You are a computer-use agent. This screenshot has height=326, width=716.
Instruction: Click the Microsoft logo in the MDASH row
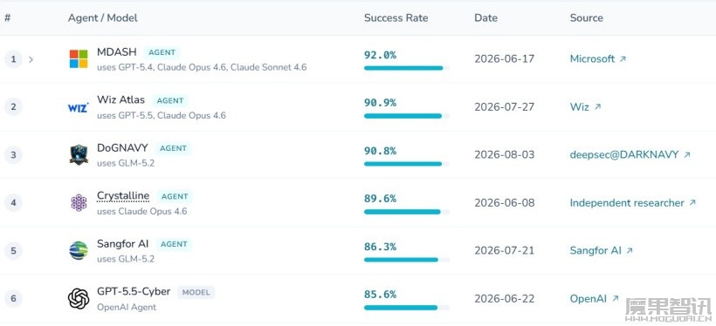click(x=79, y=59)
